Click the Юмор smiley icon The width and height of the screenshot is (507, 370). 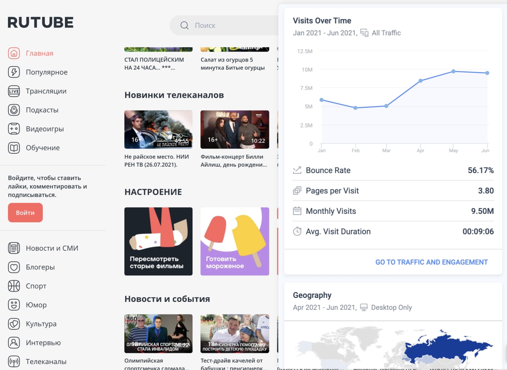click(14, 305)
